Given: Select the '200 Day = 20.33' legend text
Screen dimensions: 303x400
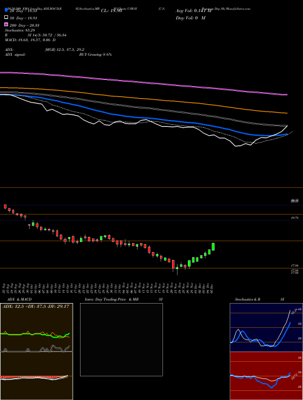Looking at the screenshot, I should 24,25.
